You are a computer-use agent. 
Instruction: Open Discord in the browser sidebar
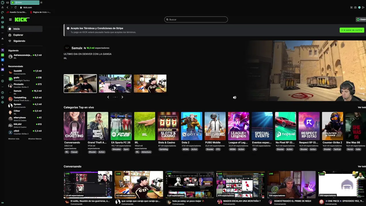[3, 70]
